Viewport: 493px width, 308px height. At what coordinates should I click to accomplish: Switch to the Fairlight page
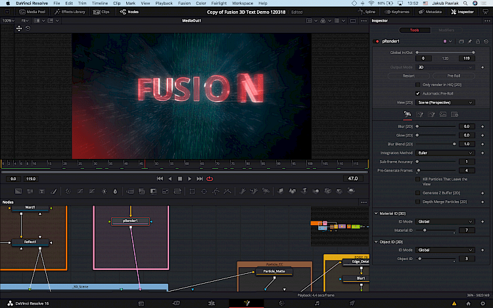coord(317,303)
